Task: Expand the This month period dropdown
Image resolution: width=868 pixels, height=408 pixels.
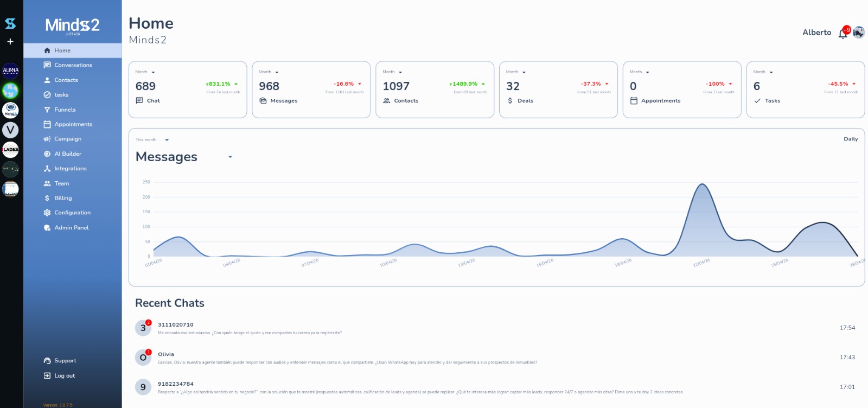Action: [167, 140]
